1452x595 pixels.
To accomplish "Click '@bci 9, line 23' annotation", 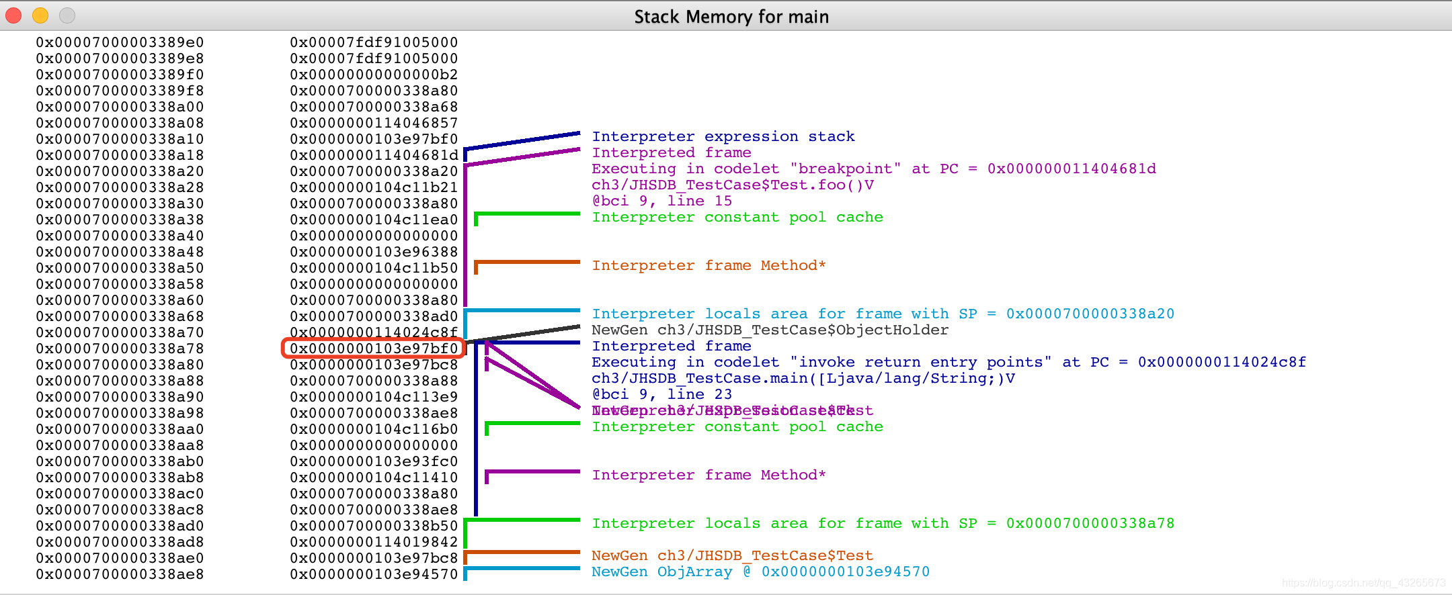I will tap(662, 394).
